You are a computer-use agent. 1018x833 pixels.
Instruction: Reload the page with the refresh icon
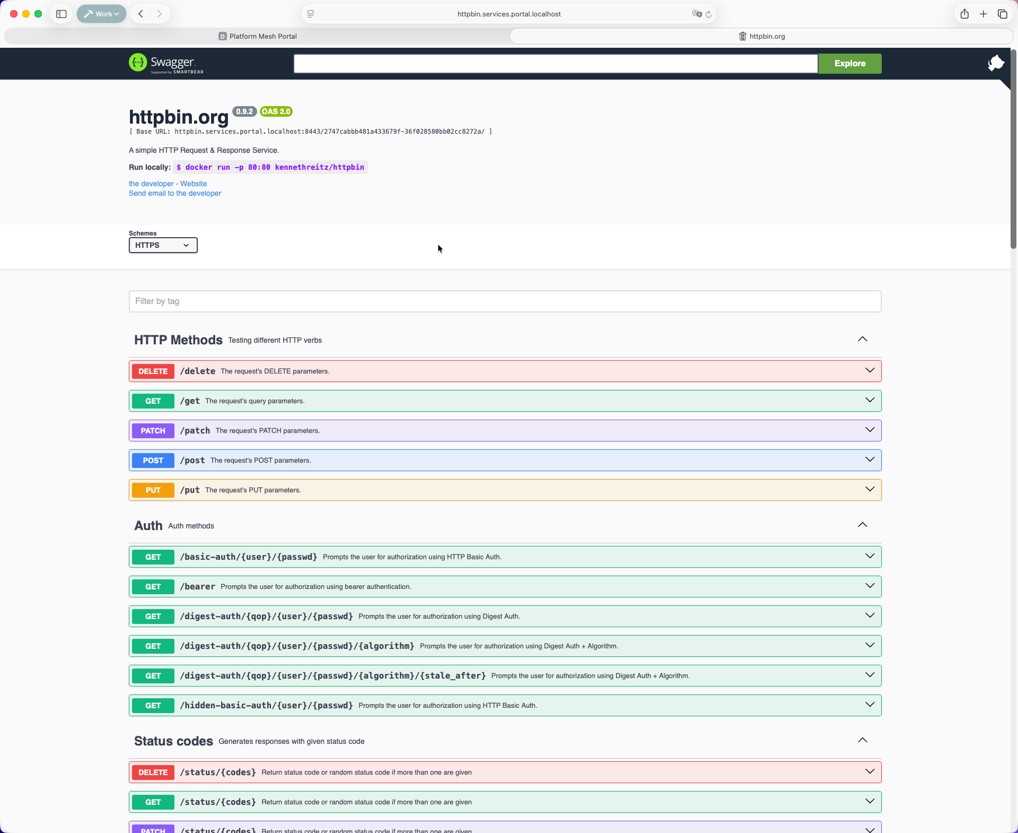708,14
